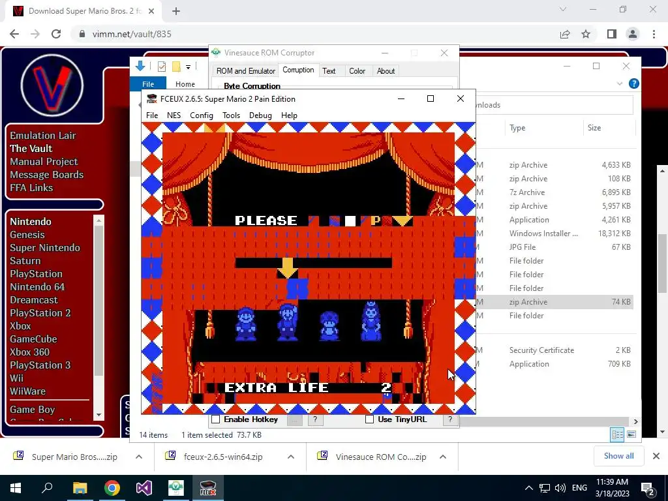The width and height of the screenshot is (668, 501).
Task: Select the Corruption tab in ROM Corruptor
Action: click(298, 70)
